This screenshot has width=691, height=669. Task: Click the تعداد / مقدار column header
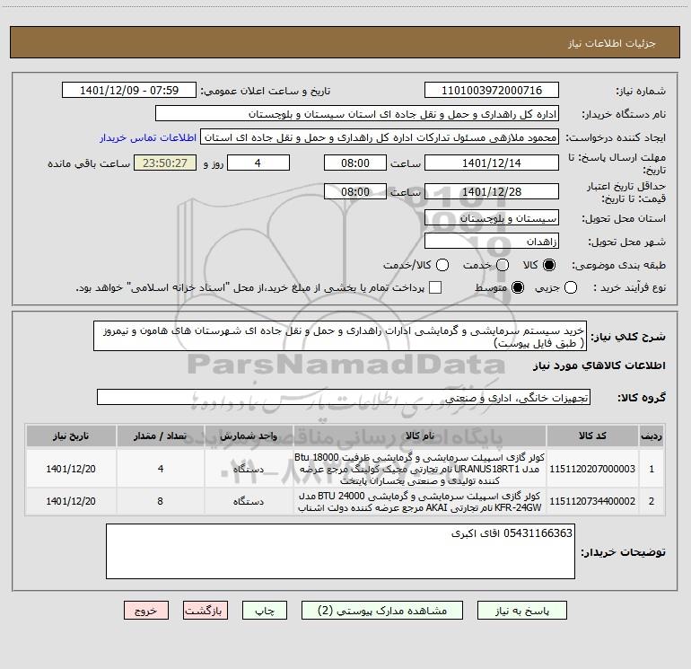pyautogui.click(x=161, y=436)
